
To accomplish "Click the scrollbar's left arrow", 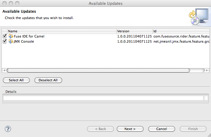I will (x=4, y=70).
